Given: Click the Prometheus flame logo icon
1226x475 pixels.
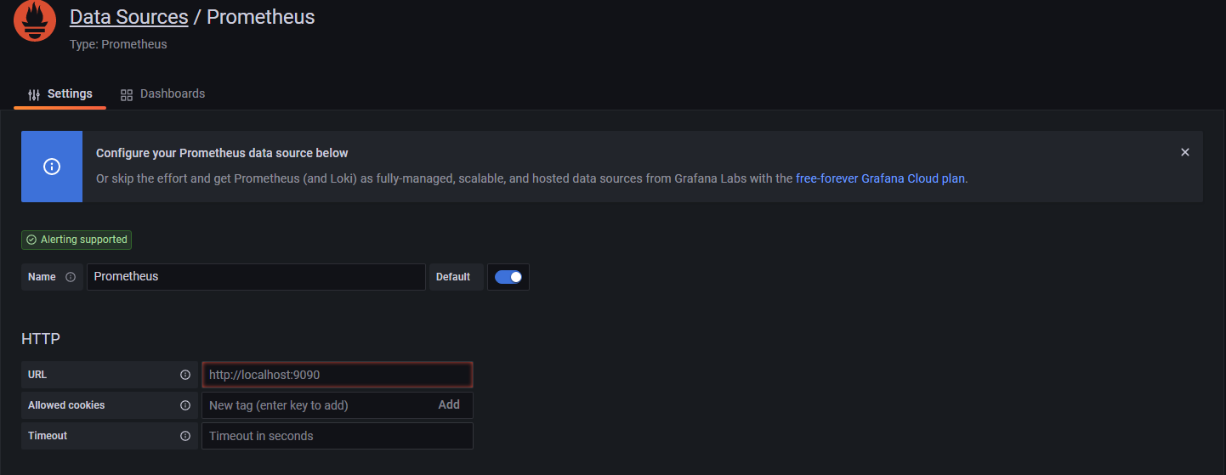Looking at the screenshot, I should click(35, 20).
